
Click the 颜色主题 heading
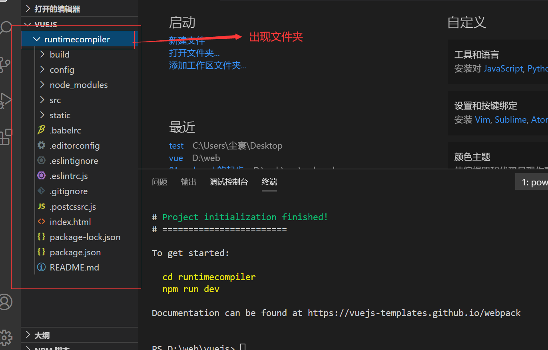[x=472, y=157]
